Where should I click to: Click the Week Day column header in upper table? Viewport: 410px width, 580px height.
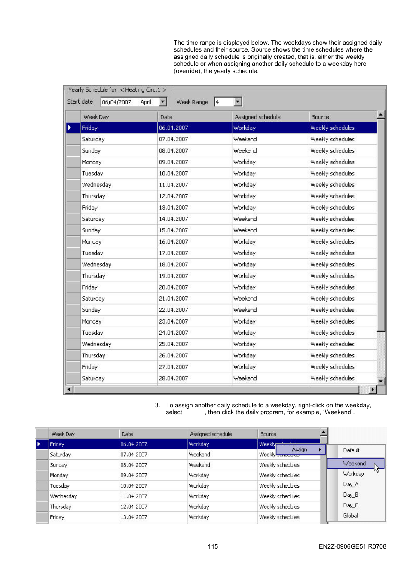(119, 117)
